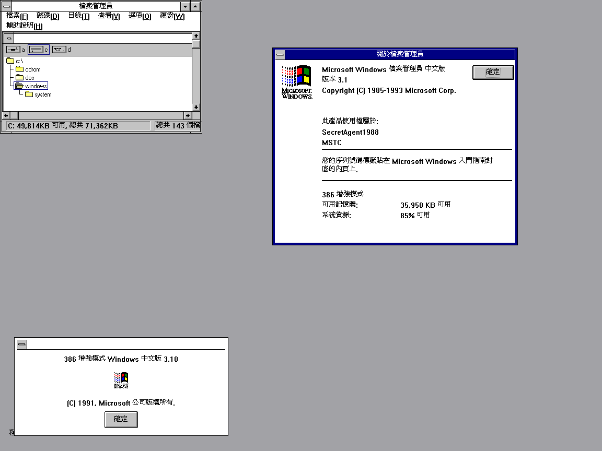Screen dimensions: 602x451
Task: Open the 386 mode dialog's control menu box
Action: point(22,345)
